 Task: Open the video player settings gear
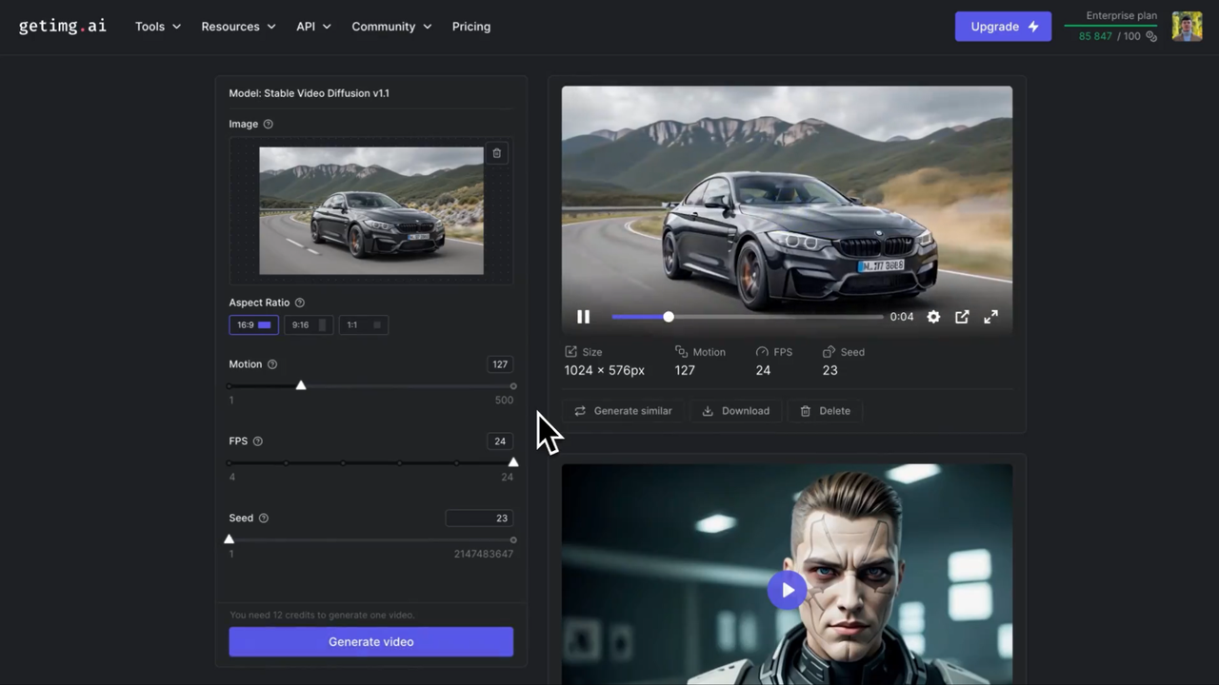pos(933,317)
